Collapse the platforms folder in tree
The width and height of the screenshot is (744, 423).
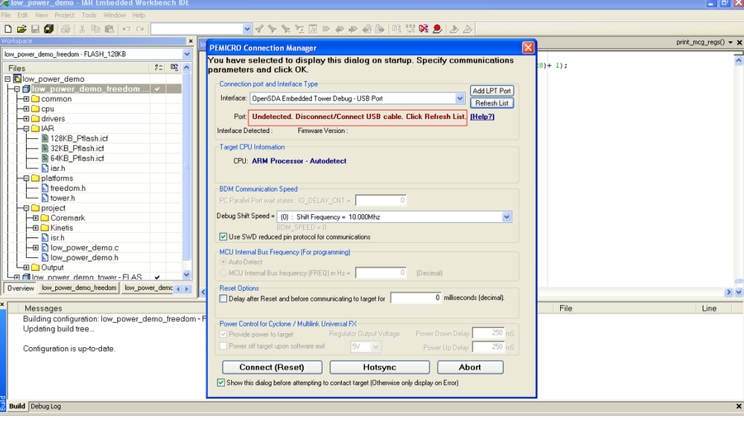pos(26,178)
